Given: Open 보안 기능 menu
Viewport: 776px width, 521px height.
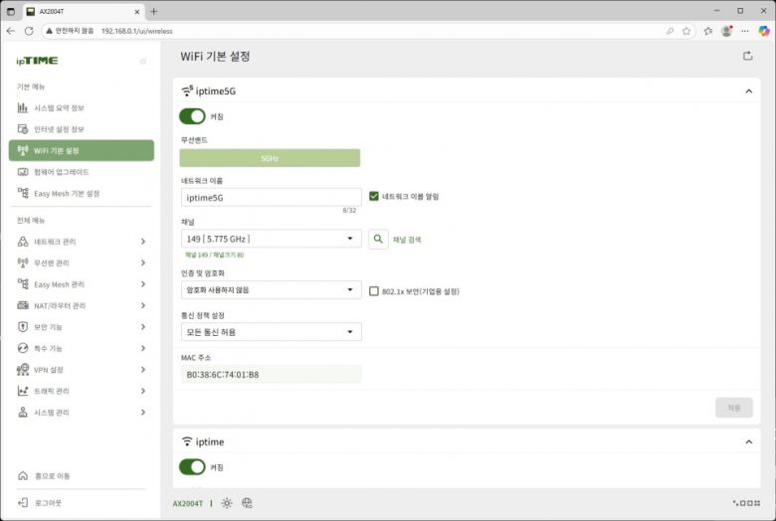Looking at the screenshot, I should [x=82, y=326].
